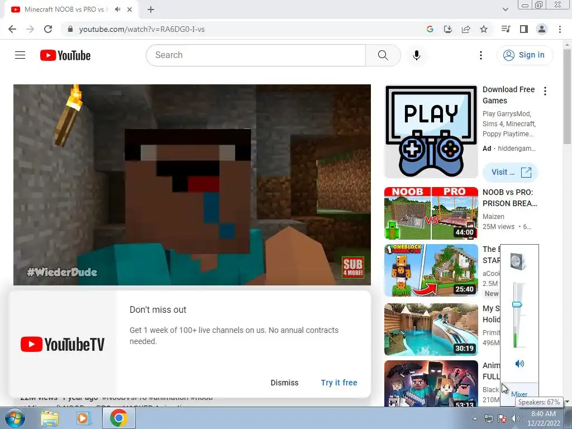
Task: Open YouTube settings three-dot menu
Action: pos(481,55)
